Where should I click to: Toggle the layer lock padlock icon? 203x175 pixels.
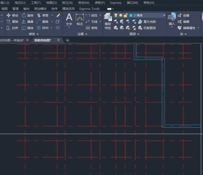point(125,15)
